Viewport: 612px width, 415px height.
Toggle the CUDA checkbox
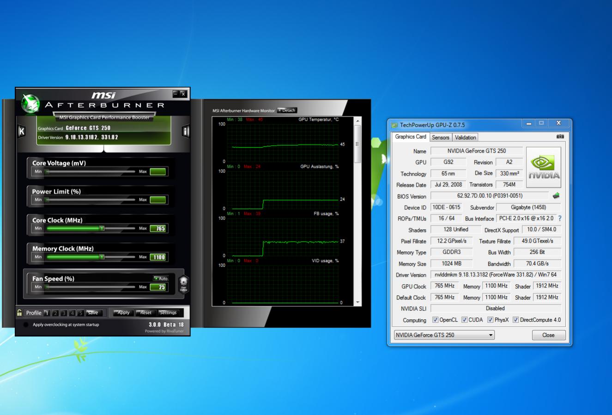(x=464, y=320)
